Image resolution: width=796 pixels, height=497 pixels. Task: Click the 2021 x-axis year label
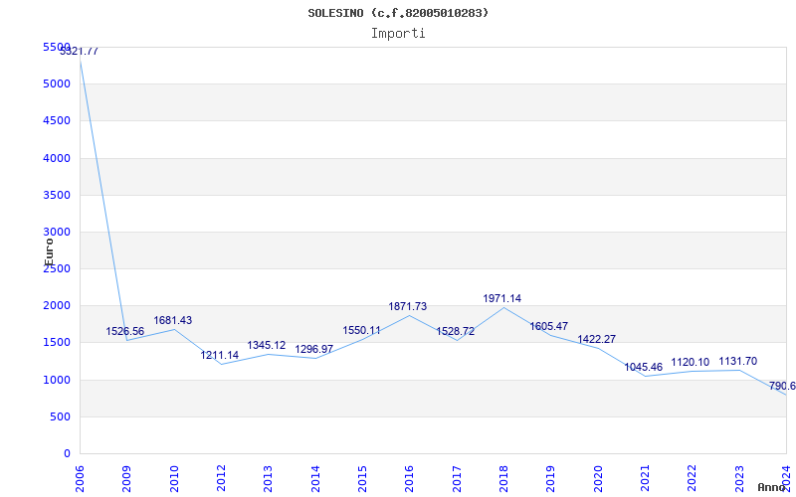645,479
